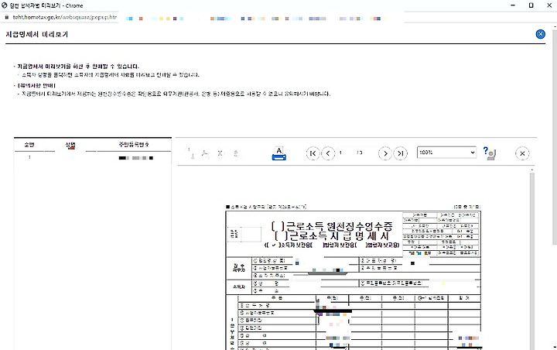Select row 1 in the recipient list
Viewport: 557px width, 350px height.
click(x=92, y=157)
